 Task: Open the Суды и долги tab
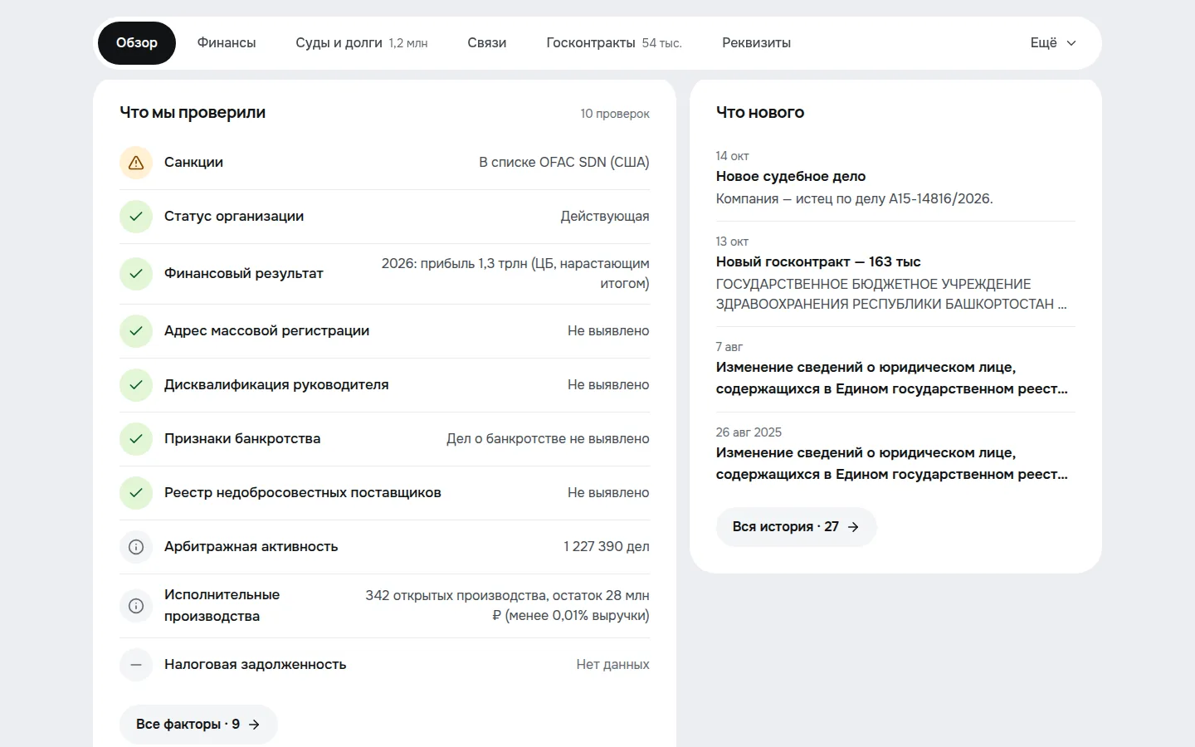click(362, 43)
